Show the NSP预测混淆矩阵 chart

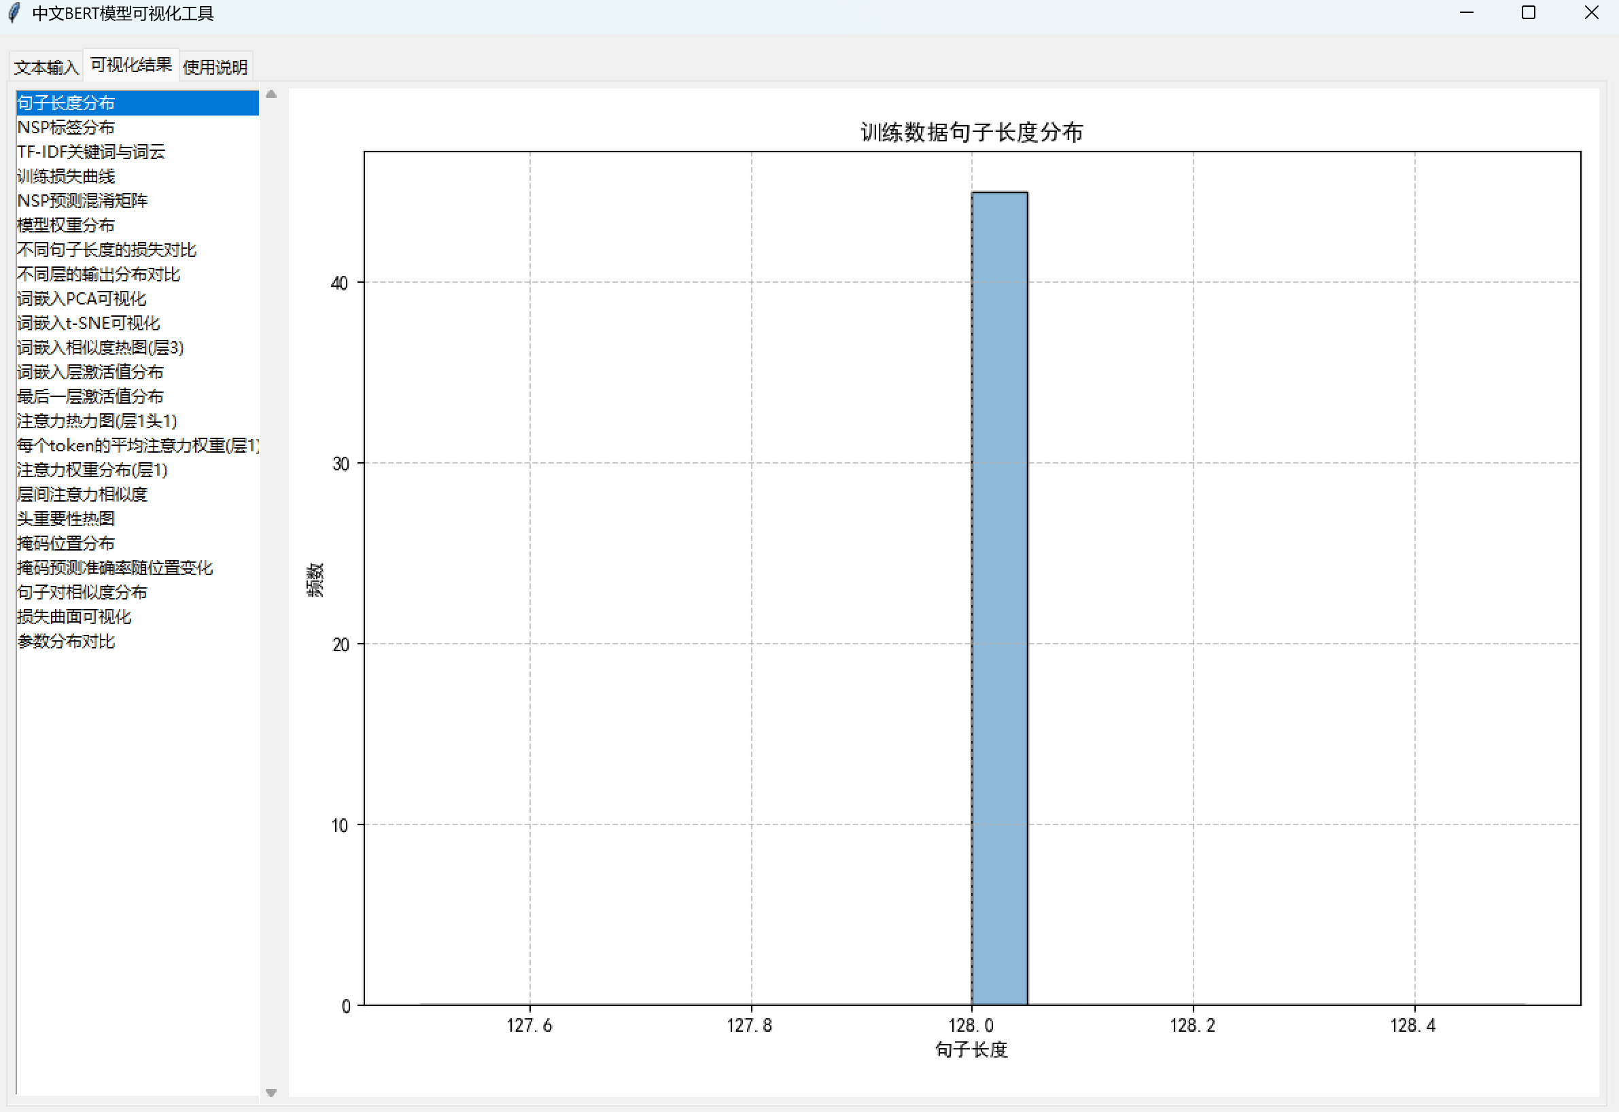click(82, 201)
